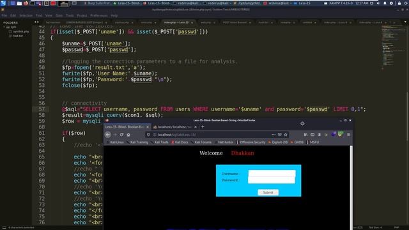Open Firefox hamburger application menu
This screenshot has width=409, height=230.
348,135
